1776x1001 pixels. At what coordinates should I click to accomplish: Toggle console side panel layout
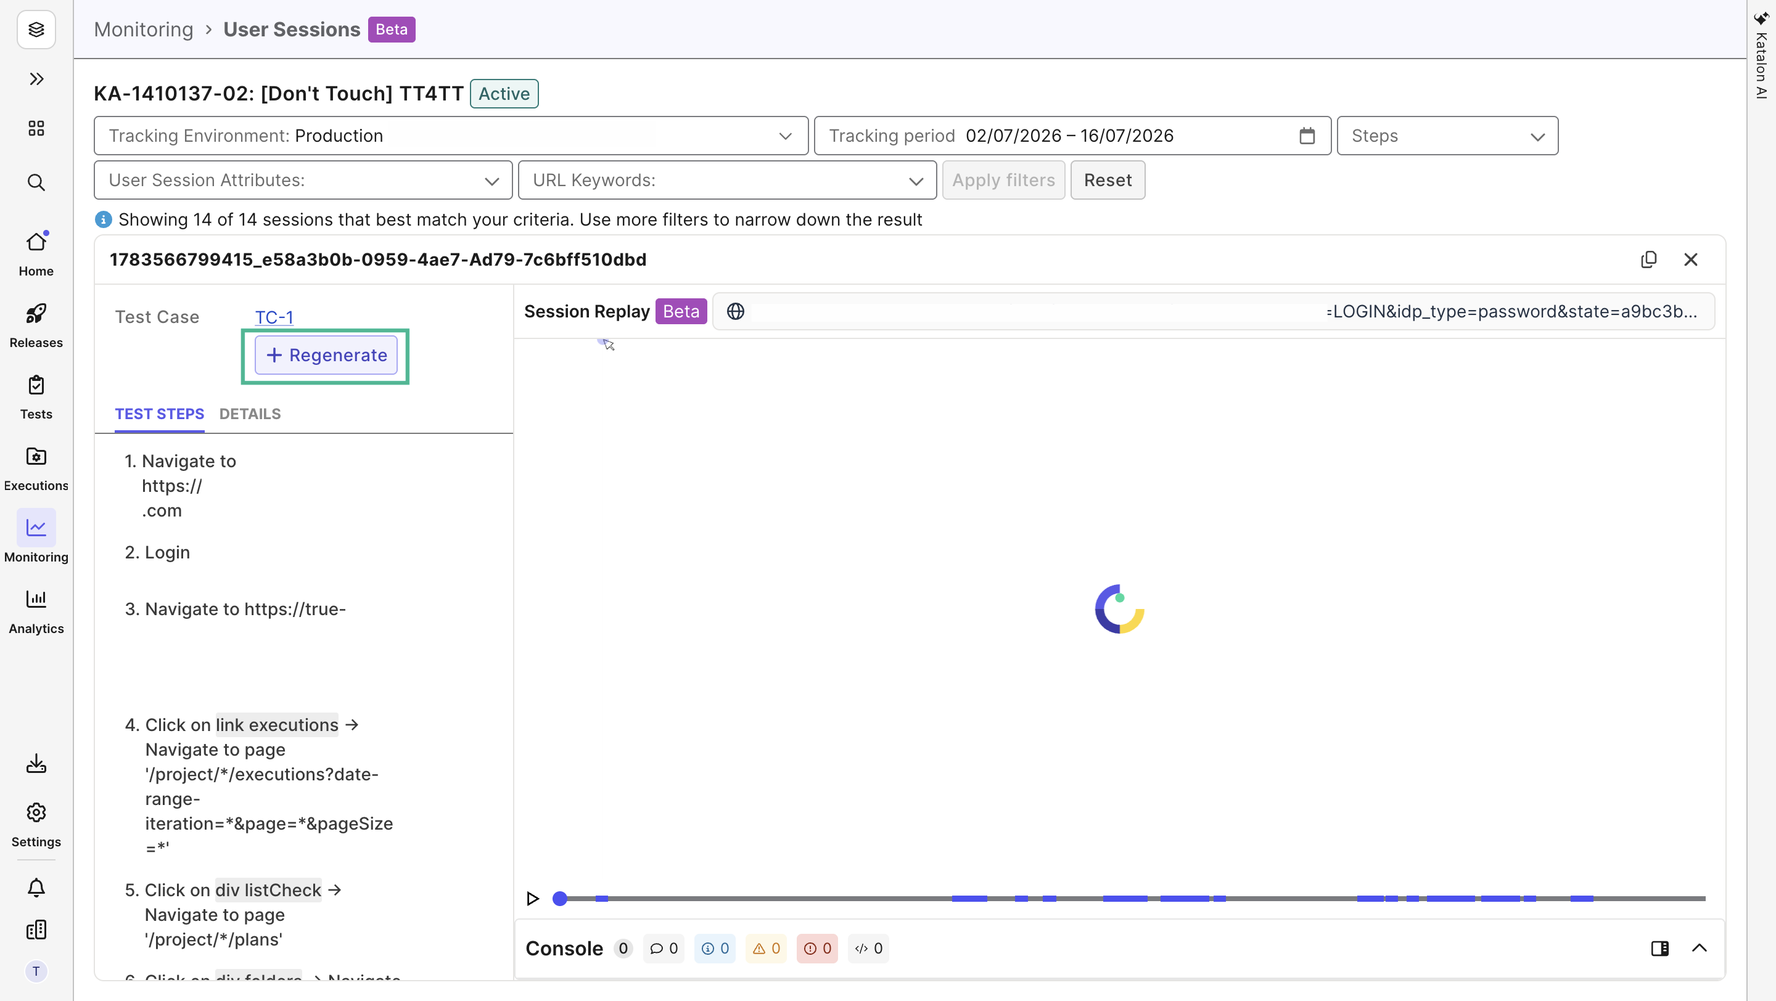pos(1659,948)
